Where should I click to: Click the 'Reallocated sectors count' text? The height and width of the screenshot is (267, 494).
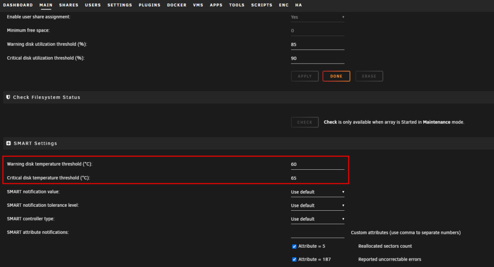point(385,246)
